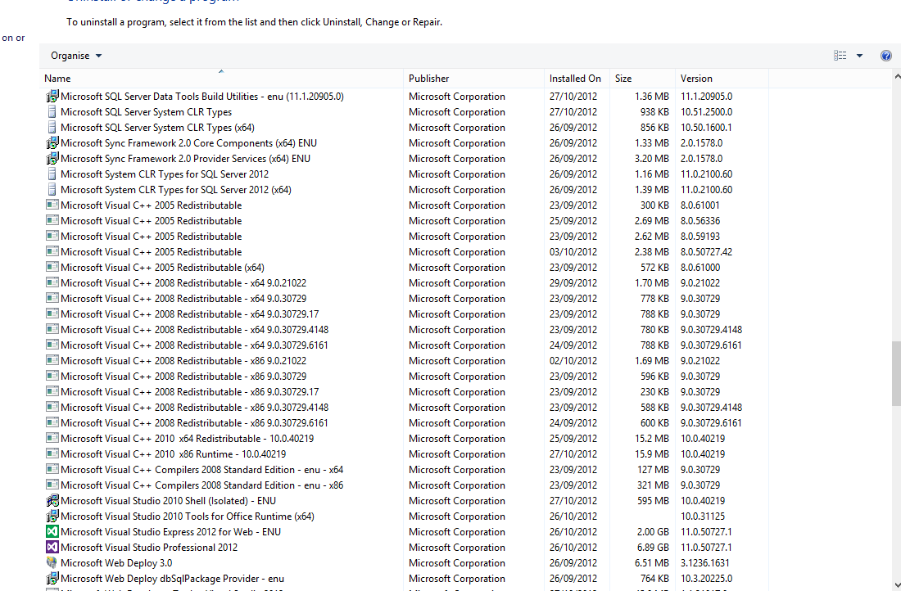Click the Help question mark icon

(885, 56)
